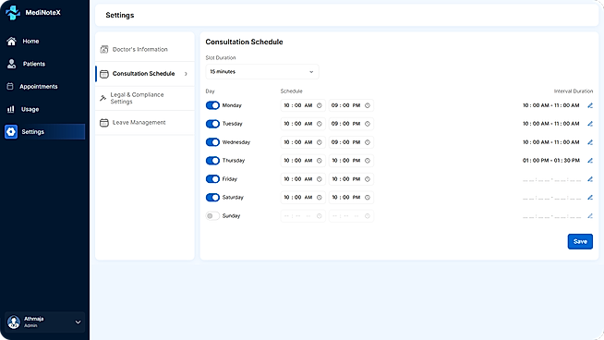Expand the Athmaja account menu chevron
This screenshot has height=340, width=604.
coord(78,322)
